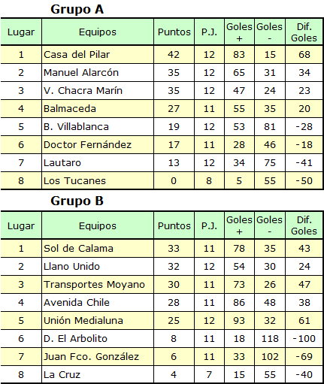Click the La Cruz team name

point(62,375)
